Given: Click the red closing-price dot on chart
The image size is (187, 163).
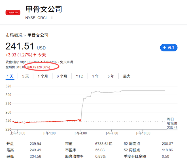Looking at the screenshot, I should point(80,120).
